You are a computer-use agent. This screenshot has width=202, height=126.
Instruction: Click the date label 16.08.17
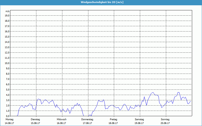click(62, 123)
